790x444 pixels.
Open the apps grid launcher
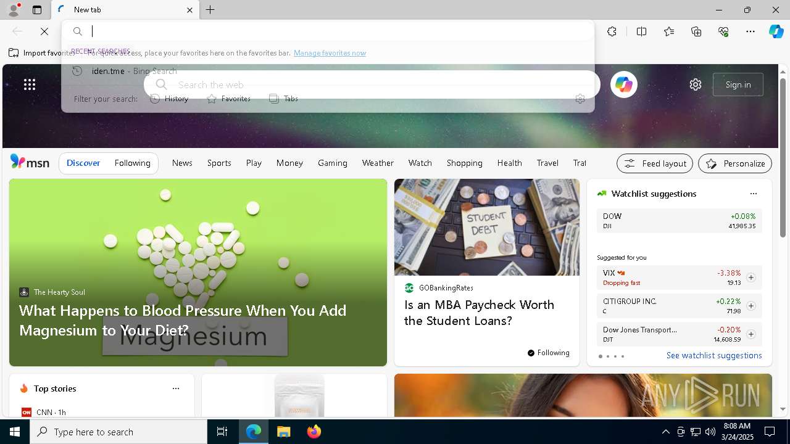(30, 84)
